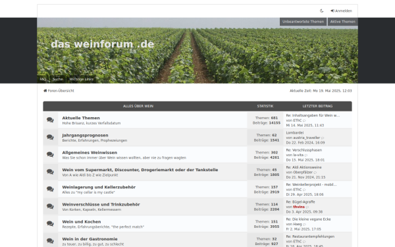The height and width of the screenshot is (247, 395).
Task: Open Unbeantwortete Themen tab
Action: click(303, 22)
